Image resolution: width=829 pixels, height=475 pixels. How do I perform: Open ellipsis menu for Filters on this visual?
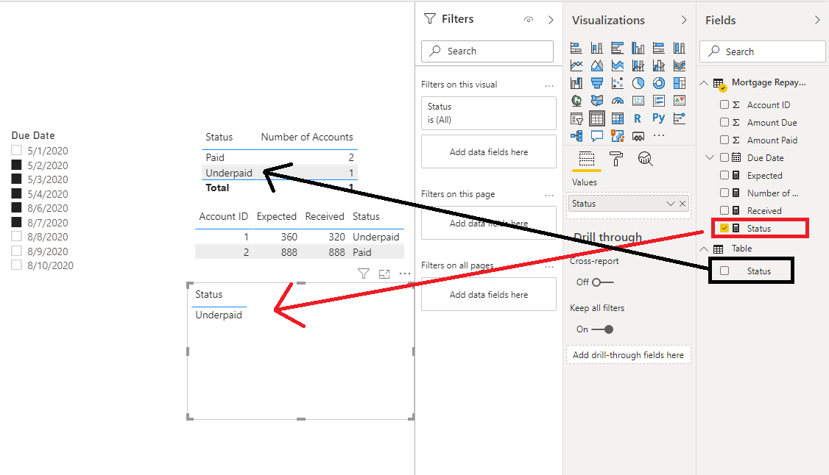pos(549,85)
